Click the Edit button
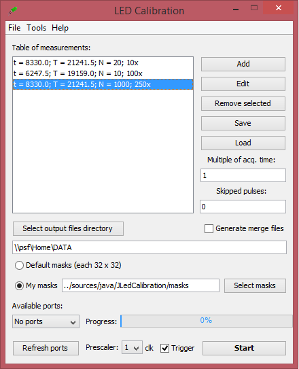The image size is (299, 369). (243, 84)
